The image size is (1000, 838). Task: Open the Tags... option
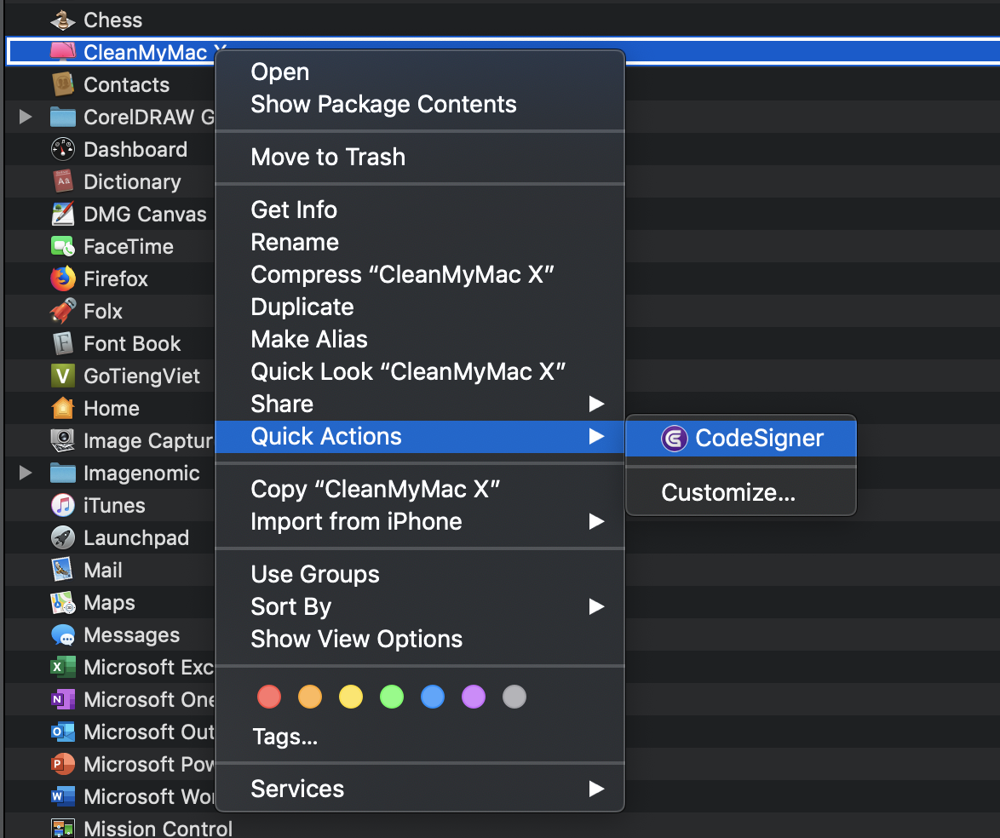coord(284,737)
